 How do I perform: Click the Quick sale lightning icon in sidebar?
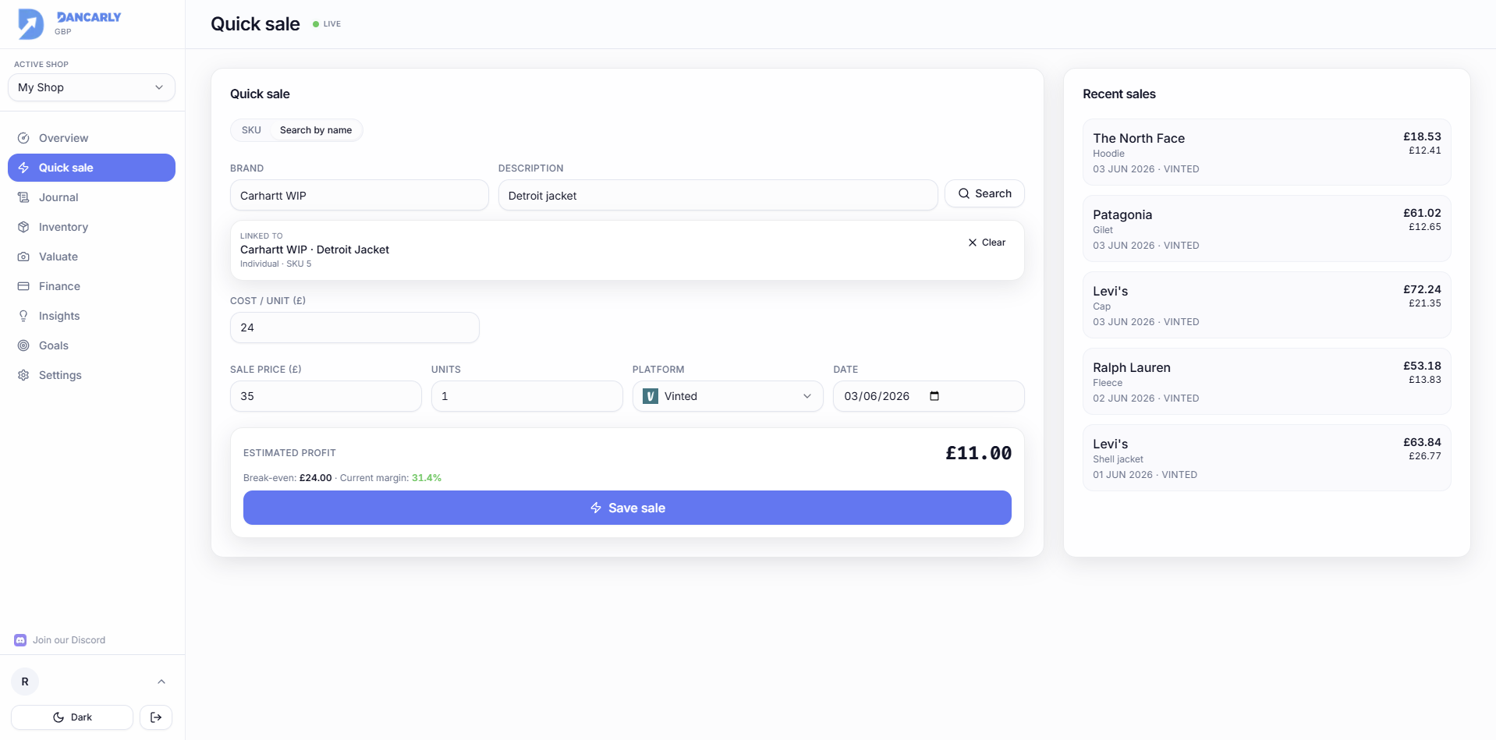click(23, 168)
